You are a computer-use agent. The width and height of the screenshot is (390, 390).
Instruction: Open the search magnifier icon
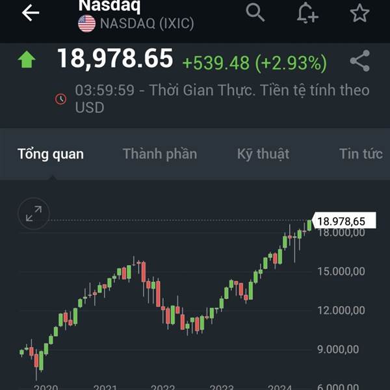[x=255, y=12]
